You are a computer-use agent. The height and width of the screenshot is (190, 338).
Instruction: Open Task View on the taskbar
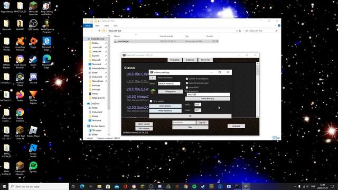click(x=73, y=186)
